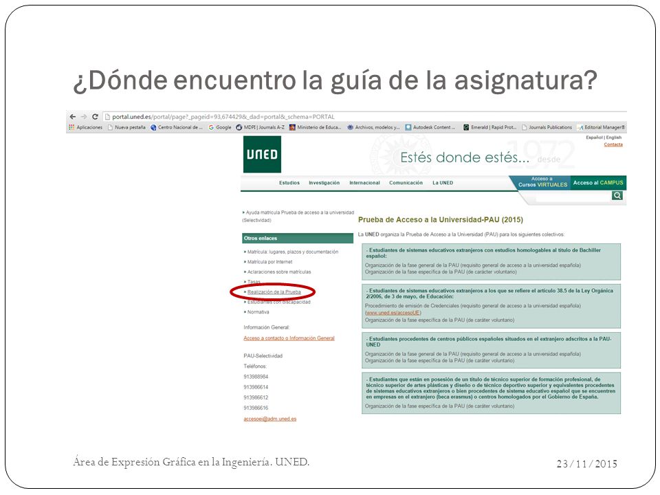
Task: Open the Editorial Manager bookmark
Action: pos(602,127)
